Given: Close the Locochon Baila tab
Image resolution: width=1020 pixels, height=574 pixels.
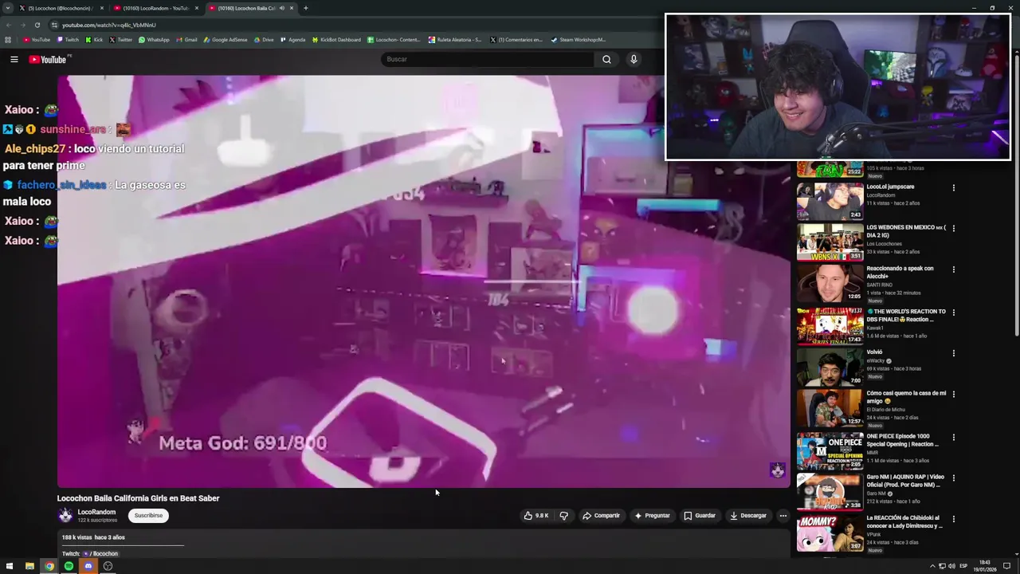Looking at the screenshot, I should [292, 8].
